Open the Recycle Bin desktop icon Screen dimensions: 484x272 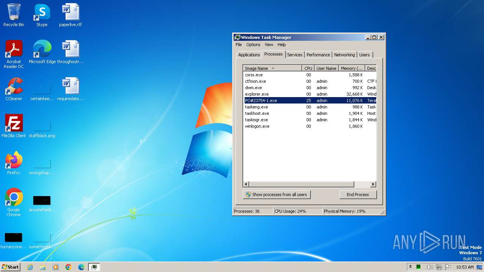(x=14, y=15)
